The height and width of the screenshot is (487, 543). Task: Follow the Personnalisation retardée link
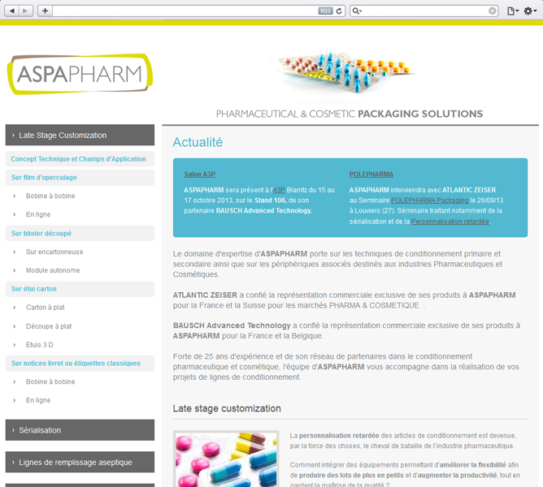point(450,222)
